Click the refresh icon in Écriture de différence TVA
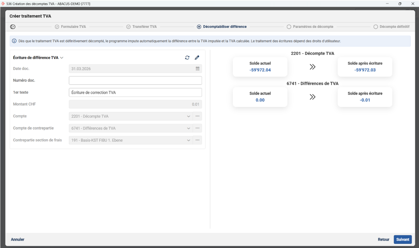The width and height of the screenshot is (419, 248). coord(187,58)
